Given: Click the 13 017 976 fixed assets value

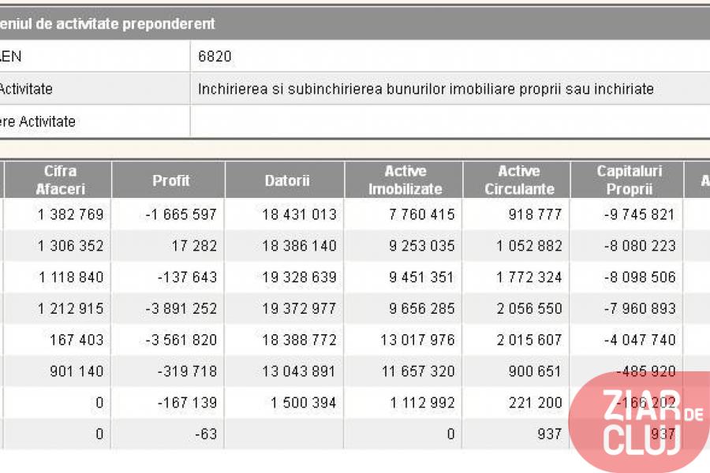Looking at the screenshot, I should pyautogui.click(x=412, y=340).
